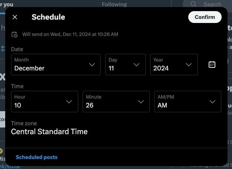Expand the AM/PM dropdown
This screenshot has width=232, height=169.
pos(188,102)
